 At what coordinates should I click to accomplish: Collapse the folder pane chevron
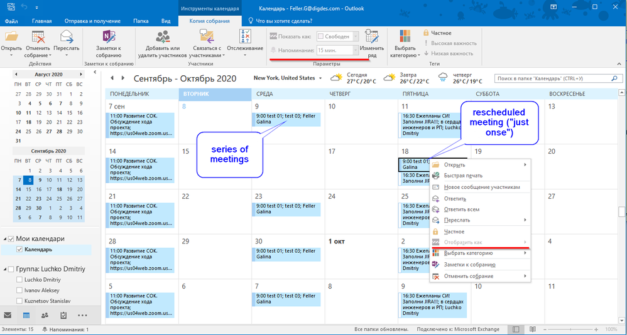click(x=95, y=72)
